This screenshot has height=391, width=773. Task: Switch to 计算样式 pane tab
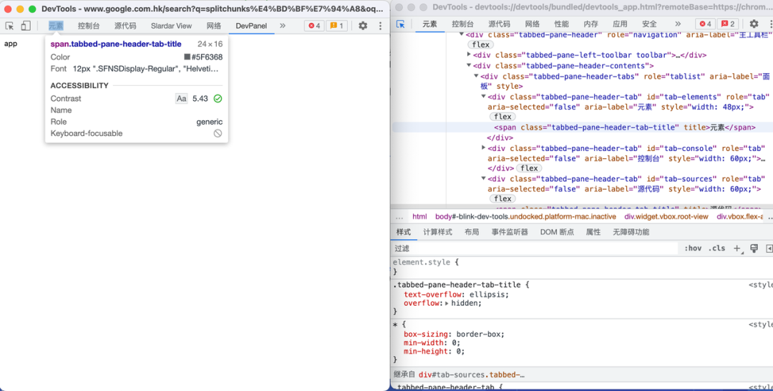pyautogui.click(x=437, y=232)
